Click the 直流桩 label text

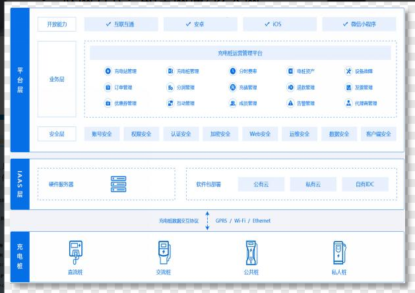point(75,272)
